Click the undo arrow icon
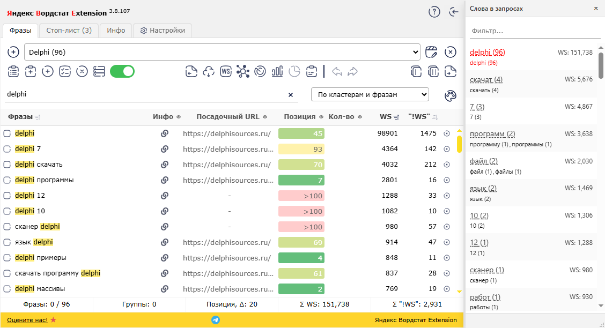 337,71
